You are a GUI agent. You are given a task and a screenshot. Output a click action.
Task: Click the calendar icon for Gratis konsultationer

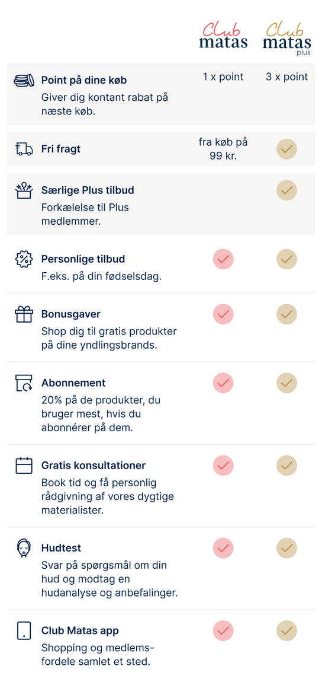click(x=24, y=466)
